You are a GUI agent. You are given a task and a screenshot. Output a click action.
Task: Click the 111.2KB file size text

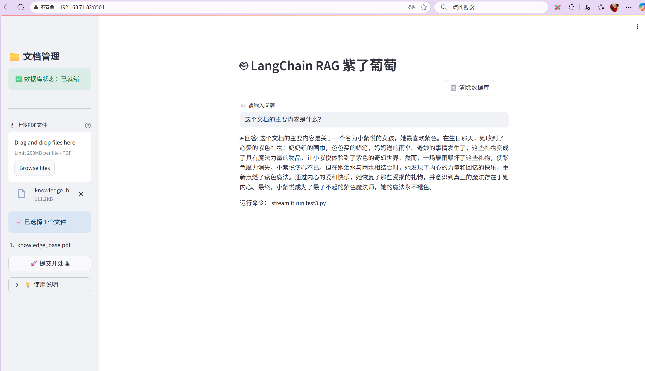[44, 199]
